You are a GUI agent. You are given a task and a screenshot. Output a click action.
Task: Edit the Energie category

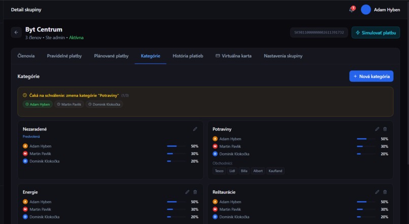[187, 192]
